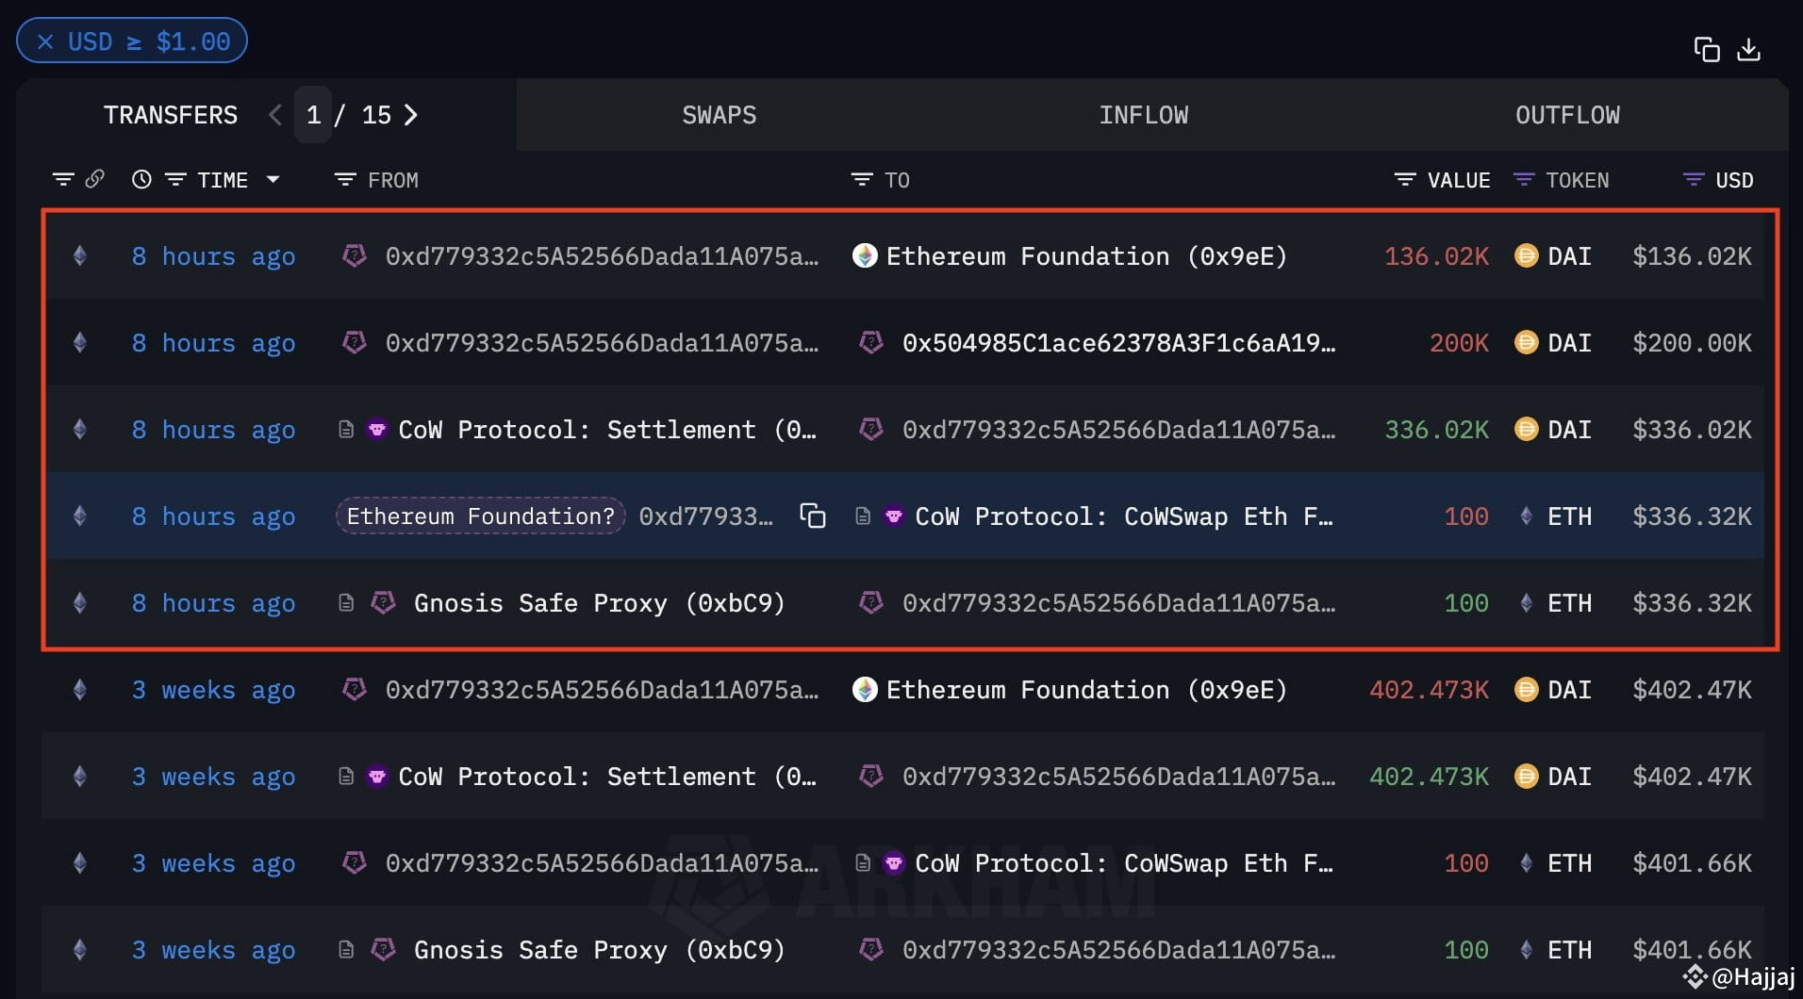Screen dimensions: 1803x999
Task: Select the $200.00K USD amount
Action: [1692, 343]
